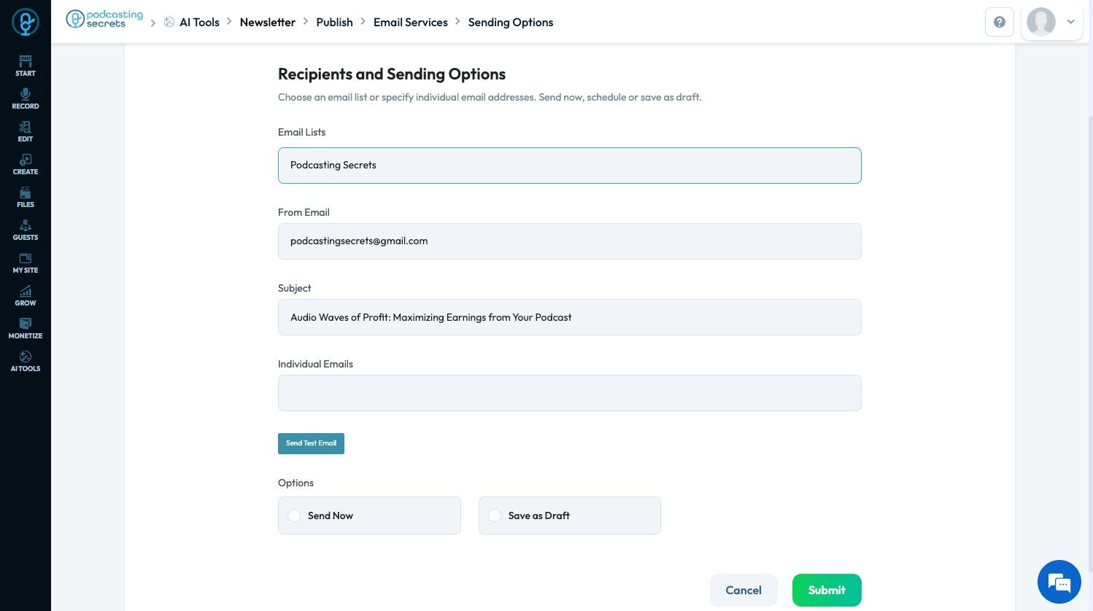The image size is (1093, 611).
Task: Open the Grow analytics section
Action: (x=26, y=295)
